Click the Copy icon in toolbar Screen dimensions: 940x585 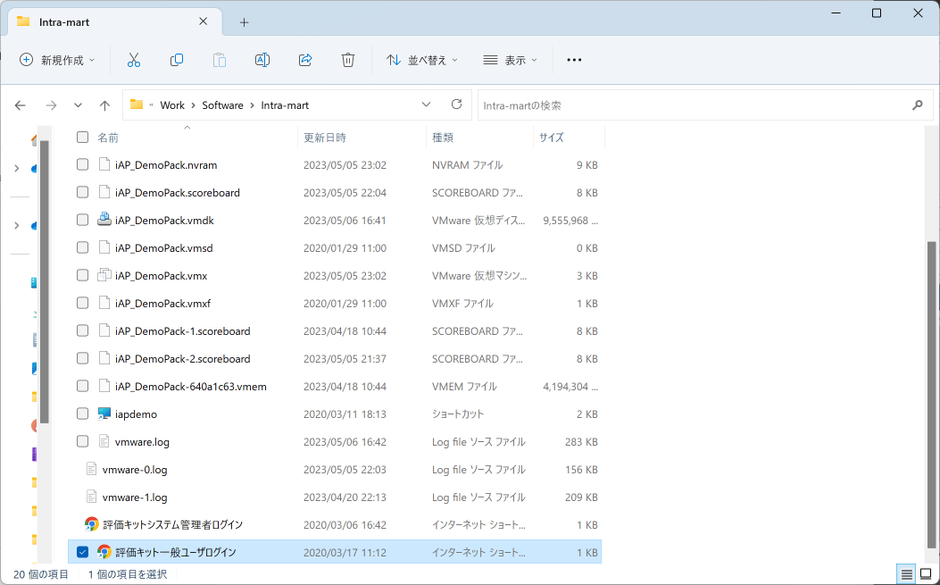(177, 60)
